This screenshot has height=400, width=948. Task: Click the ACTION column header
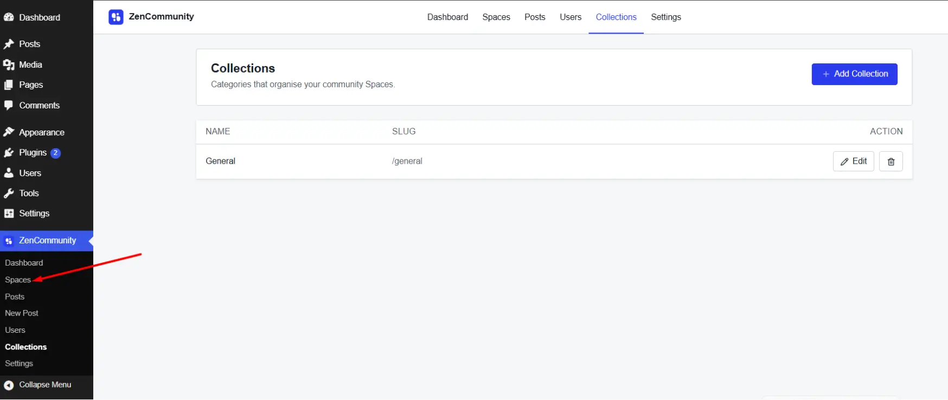click(886, 131)
